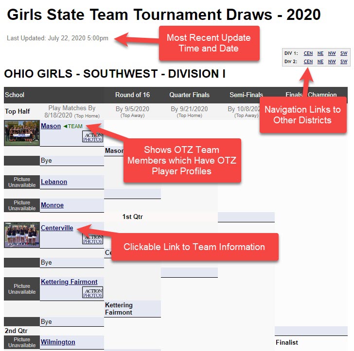Viewport: 354px width, 351px height.
Task: Open Kettering Fairmont's Action Photos icon
Action: pos(92,292)
